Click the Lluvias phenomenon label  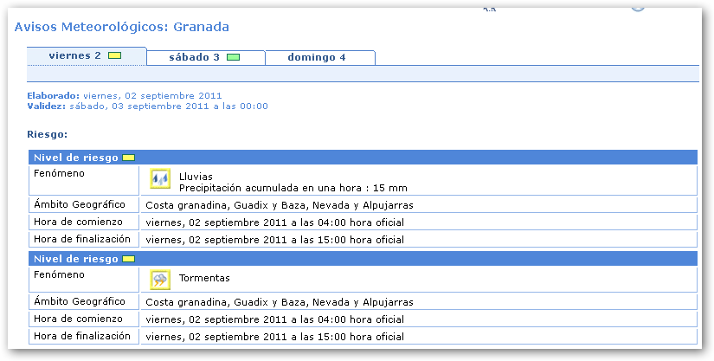pos(196,177)
